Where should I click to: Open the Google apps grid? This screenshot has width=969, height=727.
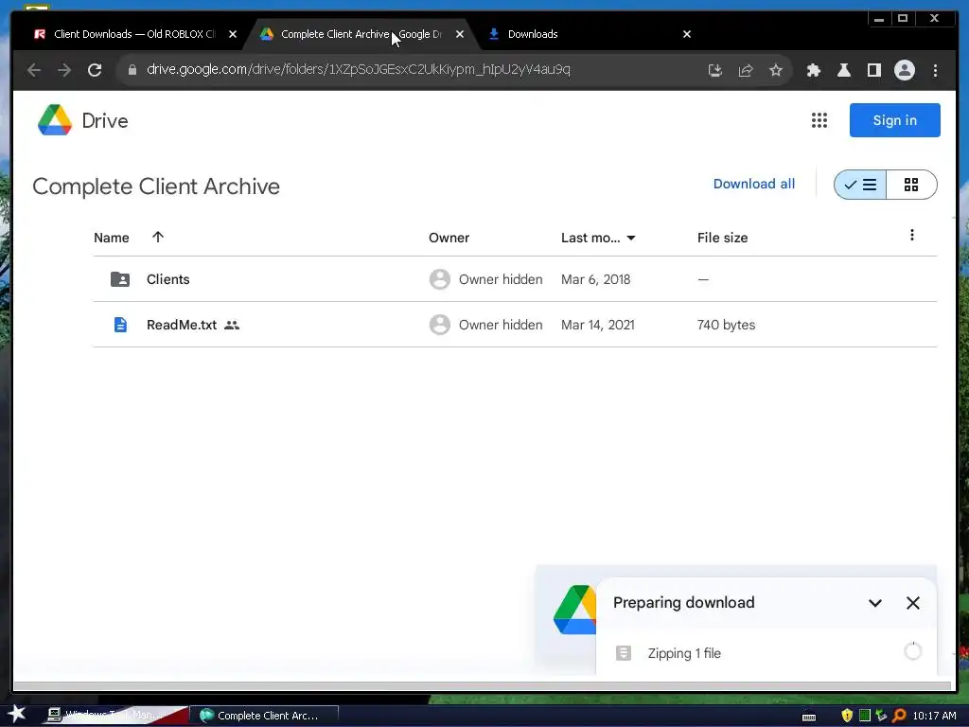coord(819,120)
